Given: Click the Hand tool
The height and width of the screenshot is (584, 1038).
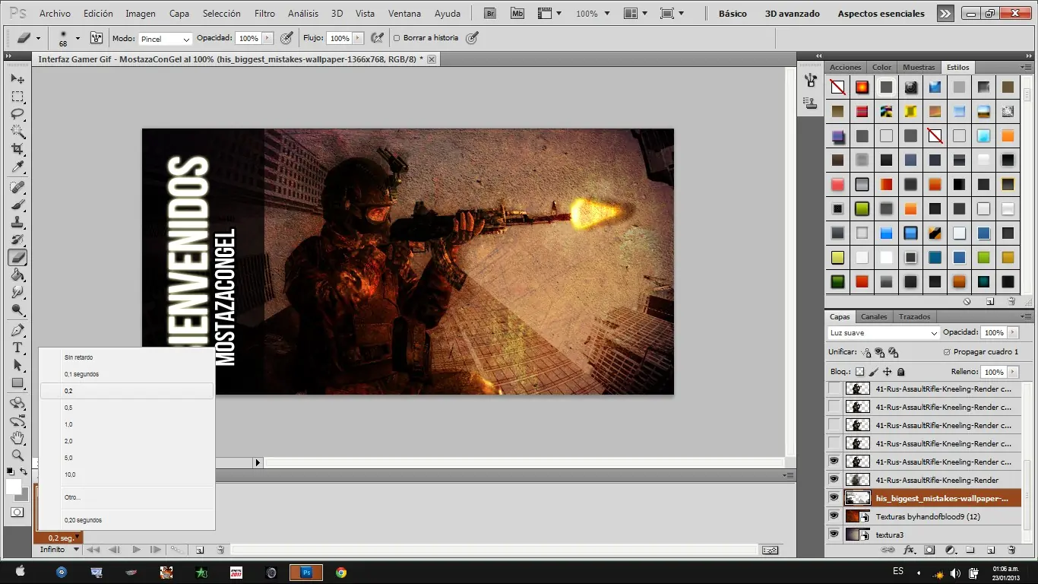Looking at the screenshot, I should pyautogui.click(x=17, y=437).
